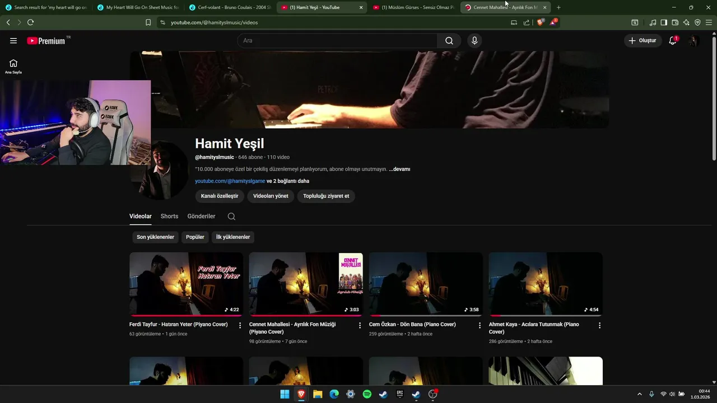
Task: Click Cennet Mahallesi Ayrılık Fon Müziği title
Action: [x=292, y=328]
